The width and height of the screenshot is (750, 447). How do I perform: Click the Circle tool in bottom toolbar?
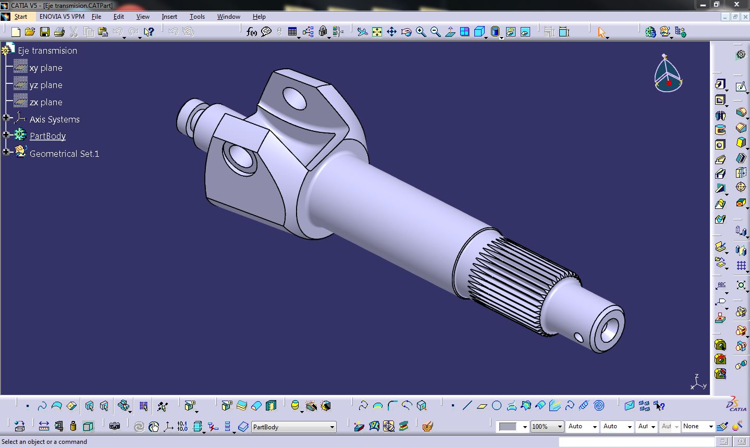pyautogui.click(x=497, y=405)
